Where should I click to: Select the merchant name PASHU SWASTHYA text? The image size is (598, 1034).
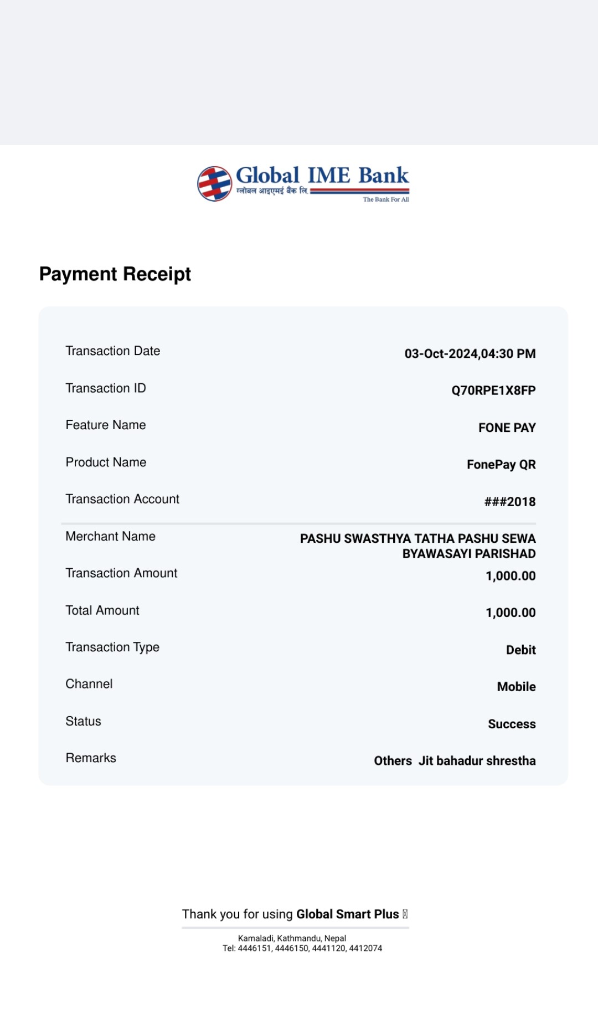[418, 546]
